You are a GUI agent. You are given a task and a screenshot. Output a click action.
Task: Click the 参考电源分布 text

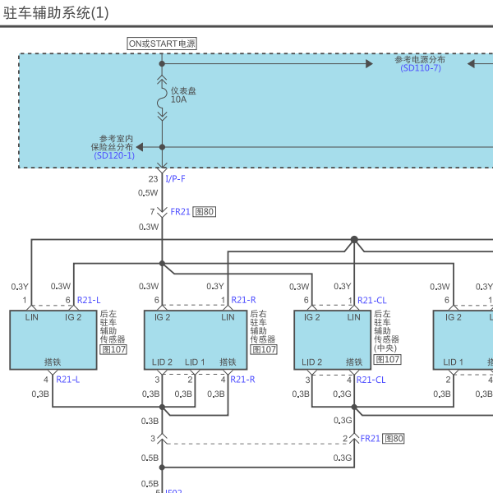click(x=420, y=59)
